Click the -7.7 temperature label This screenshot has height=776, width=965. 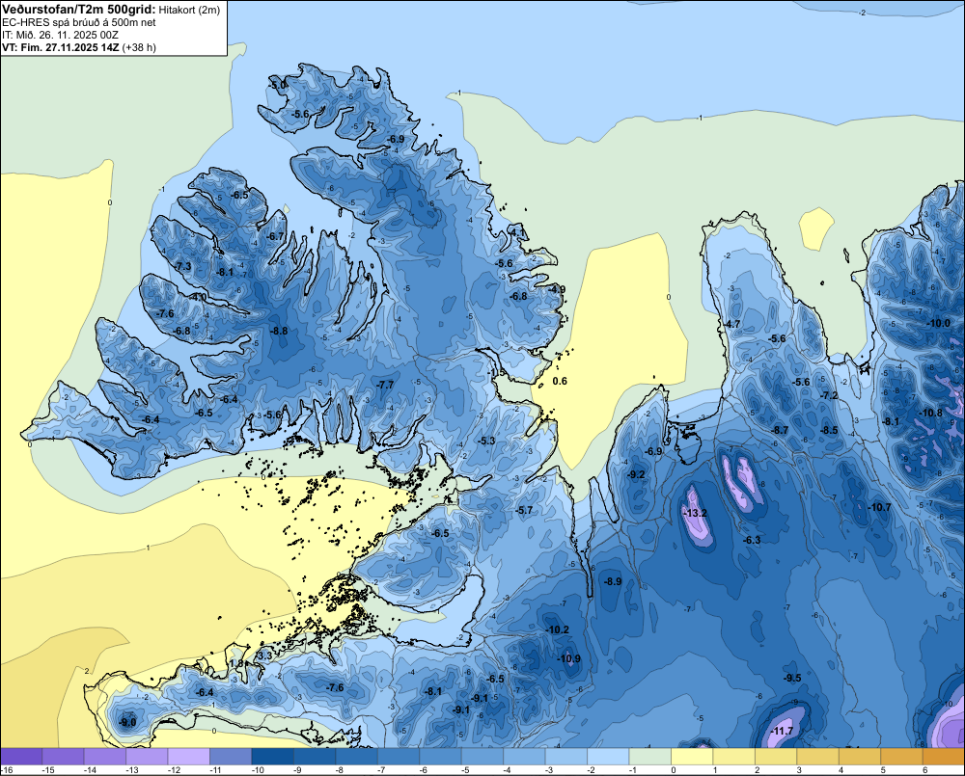coord(385,385)
